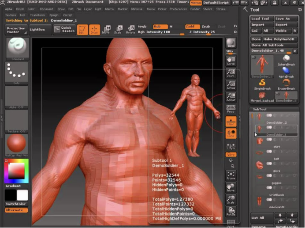
Task: Select the DemoSoldier_2 subtool
Action: pos(276,118)
